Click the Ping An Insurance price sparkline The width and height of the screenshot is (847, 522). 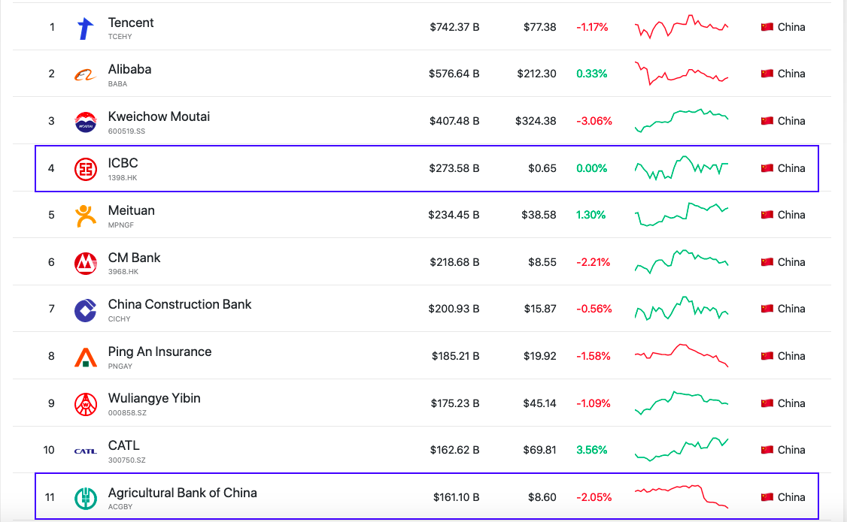682,355
